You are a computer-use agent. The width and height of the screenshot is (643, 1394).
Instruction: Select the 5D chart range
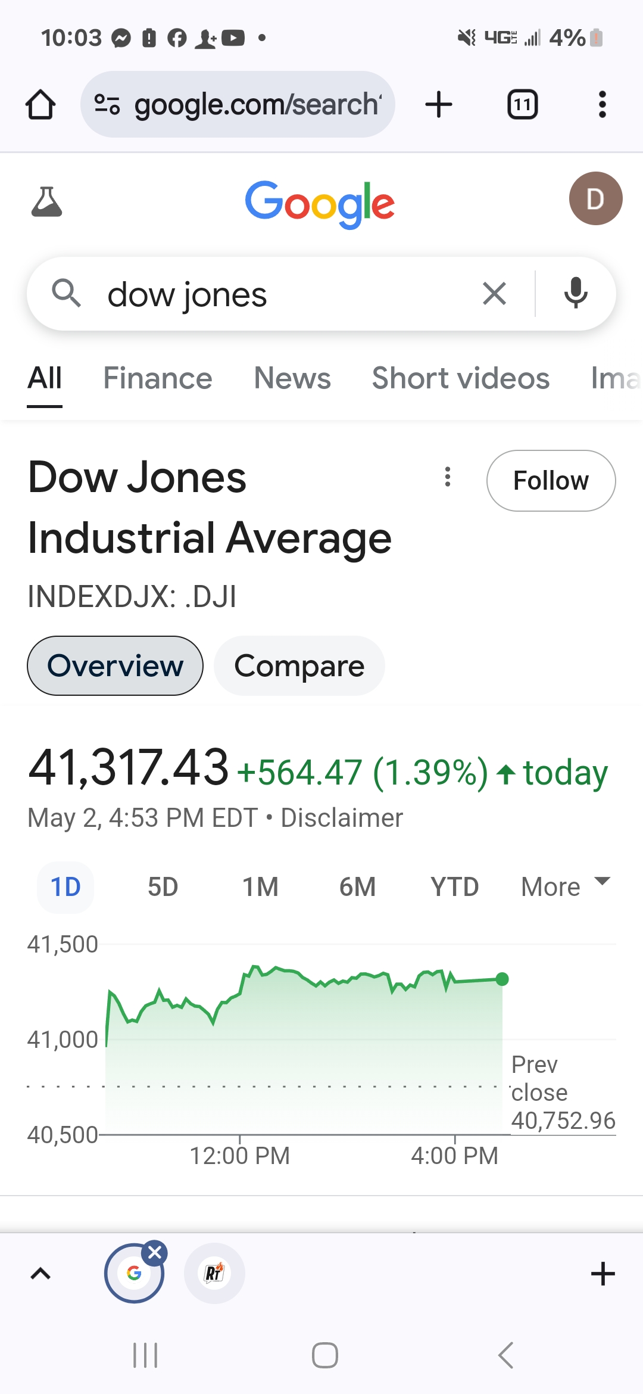click(163, 887)
